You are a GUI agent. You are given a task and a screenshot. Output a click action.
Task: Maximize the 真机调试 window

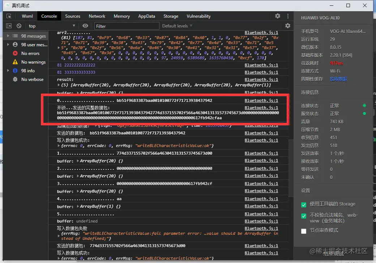coord(348,5)
